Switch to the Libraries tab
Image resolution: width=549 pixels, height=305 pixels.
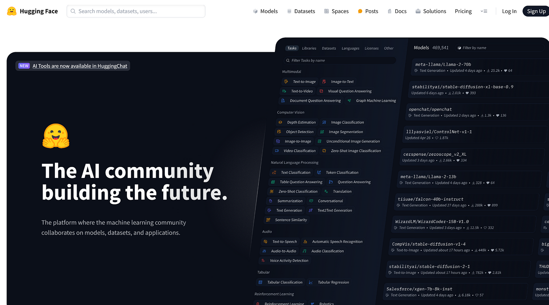point(309,48)
